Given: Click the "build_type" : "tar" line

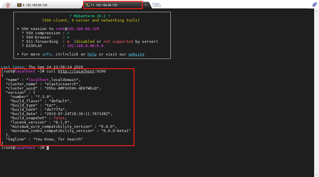Looking at the screenshot, I should pyautogui.click(x=34, y=105).
